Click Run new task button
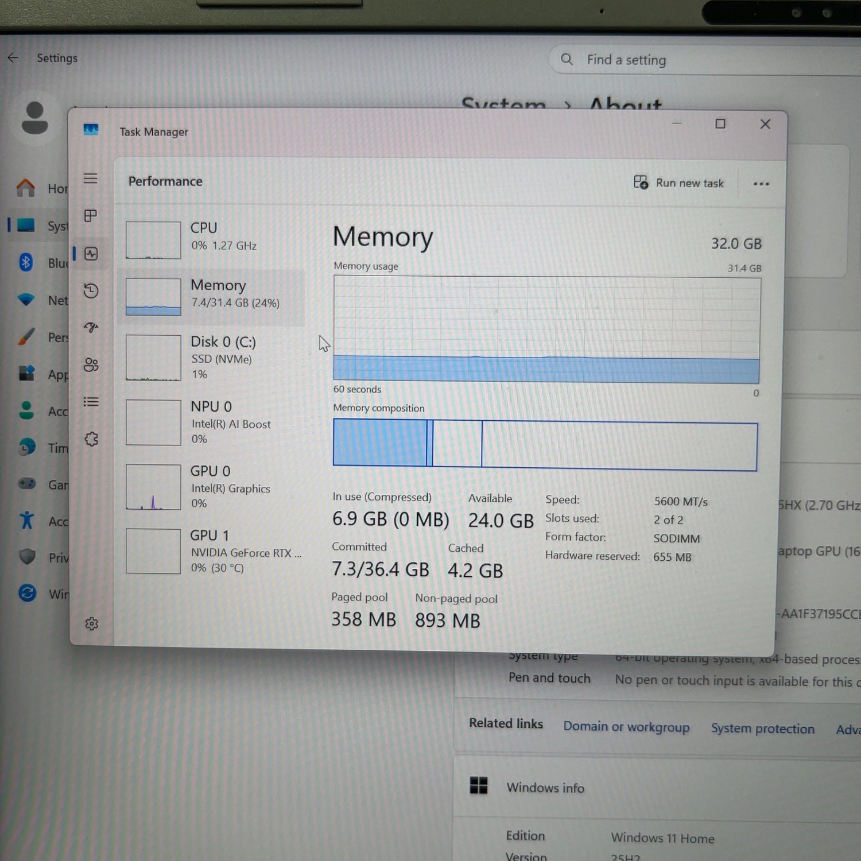 [678, 183]
